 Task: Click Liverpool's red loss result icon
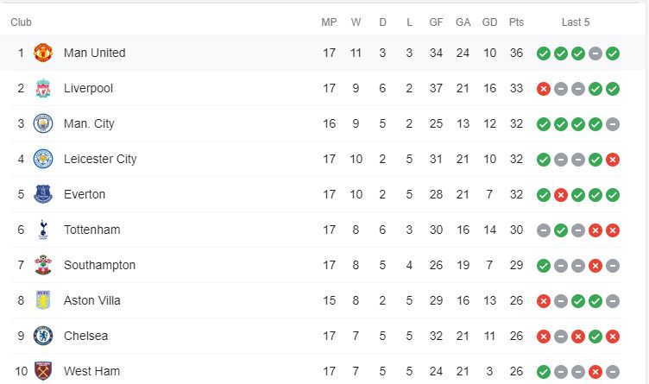pyautogui.click(x=544, y=89)
